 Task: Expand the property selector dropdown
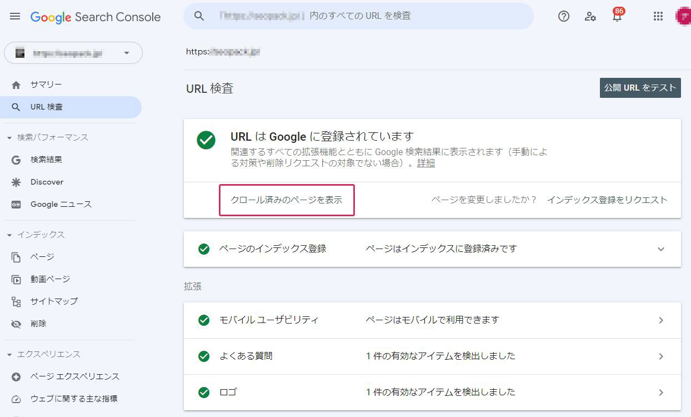point(126,52)
